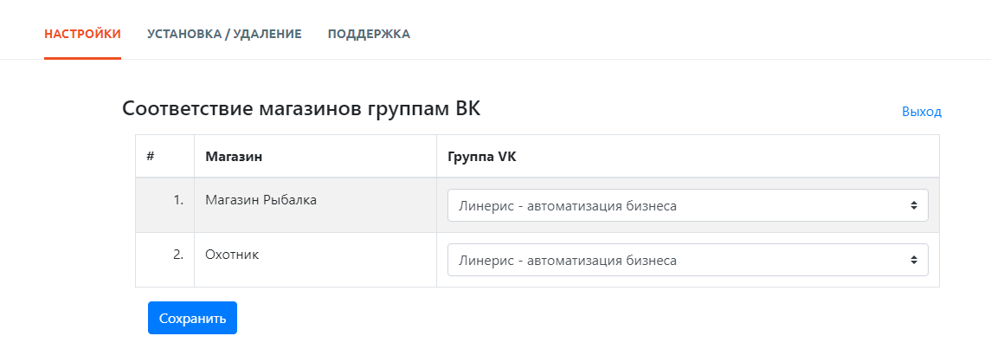Click the Магазин column header

[x=234, y=157]
